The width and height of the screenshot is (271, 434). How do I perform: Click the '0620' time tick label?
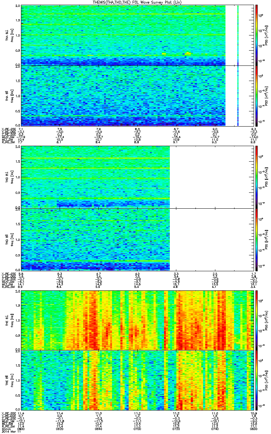coord(60,429)
